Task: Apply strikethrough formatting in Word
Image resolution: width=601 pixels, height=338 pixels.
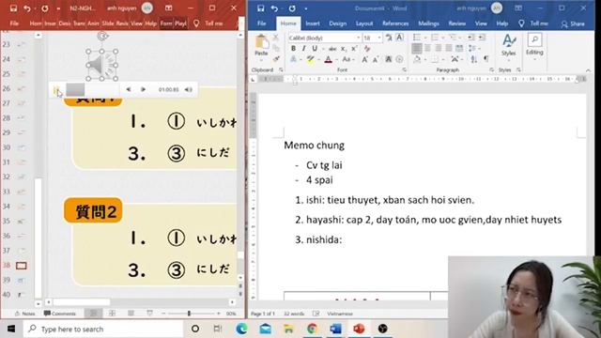Action: click(332, 49)
